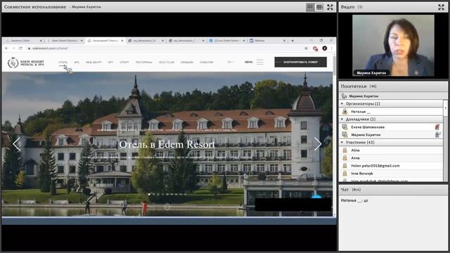The width and height of the screenshot is (450, 253).
Task: Click the participant icon beside Anna
Action: pyautogui.click(x=345, y=157)
